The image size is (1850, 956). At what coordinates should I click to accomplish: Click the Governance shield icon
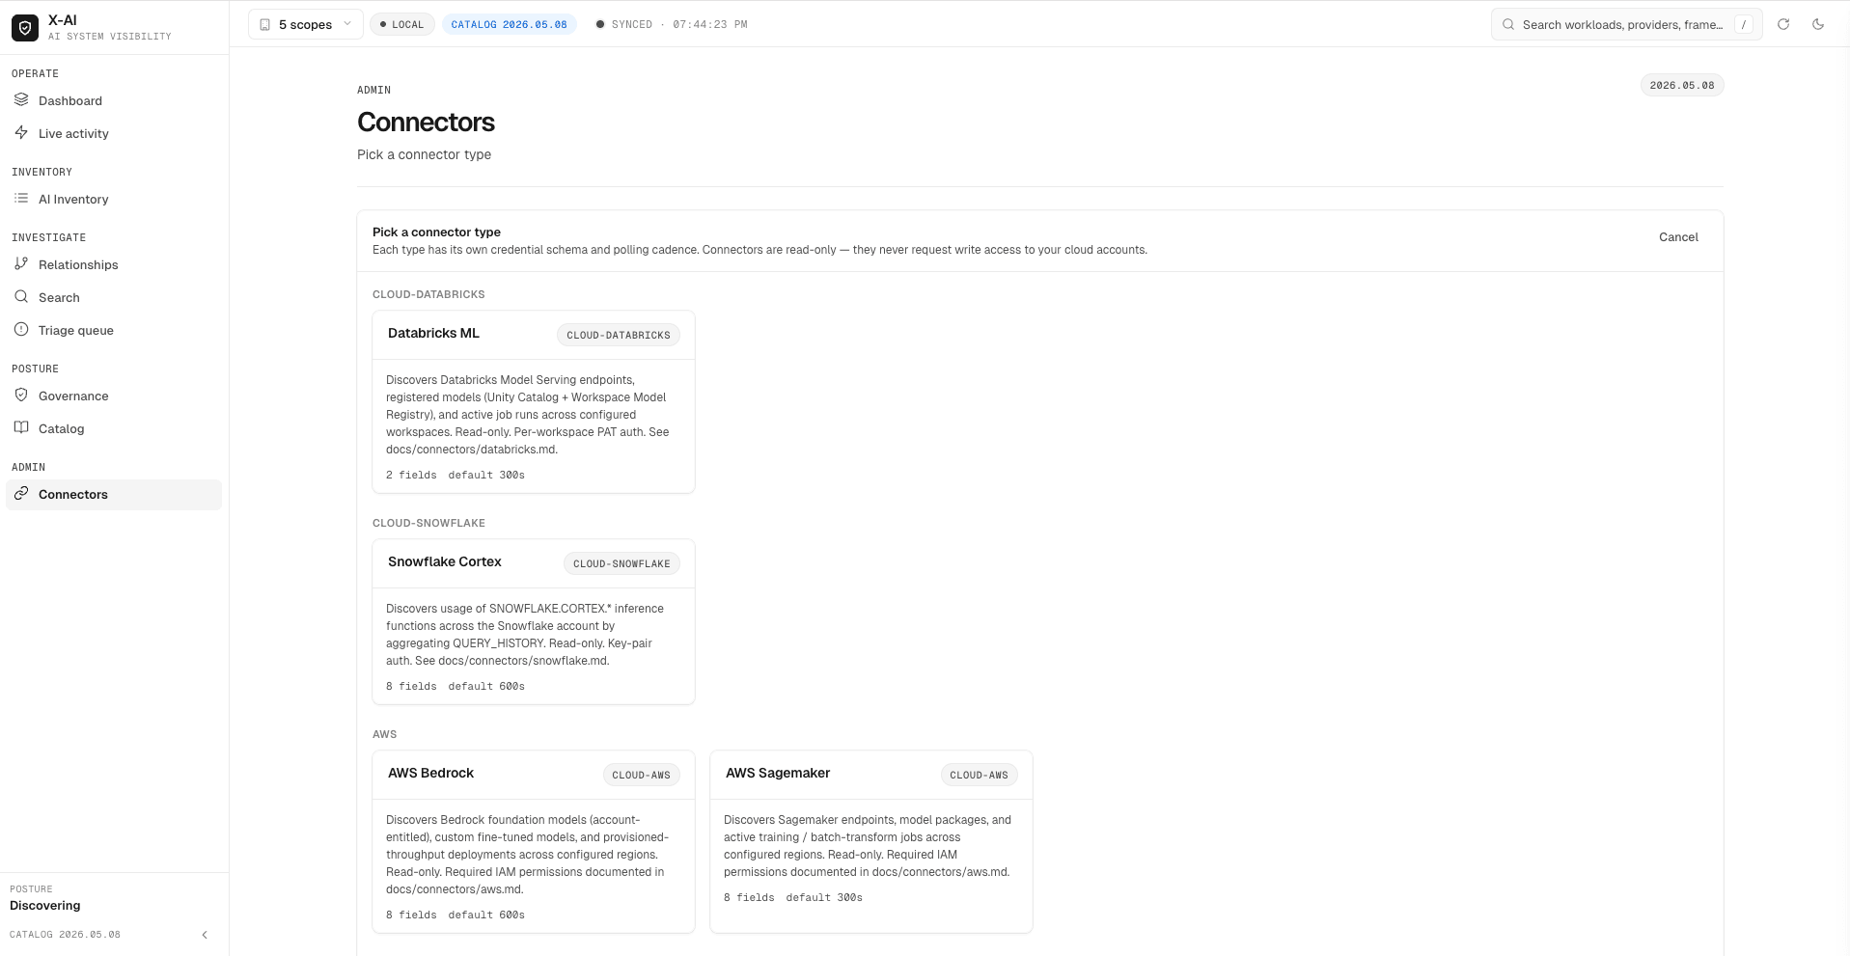coord(21,395)
